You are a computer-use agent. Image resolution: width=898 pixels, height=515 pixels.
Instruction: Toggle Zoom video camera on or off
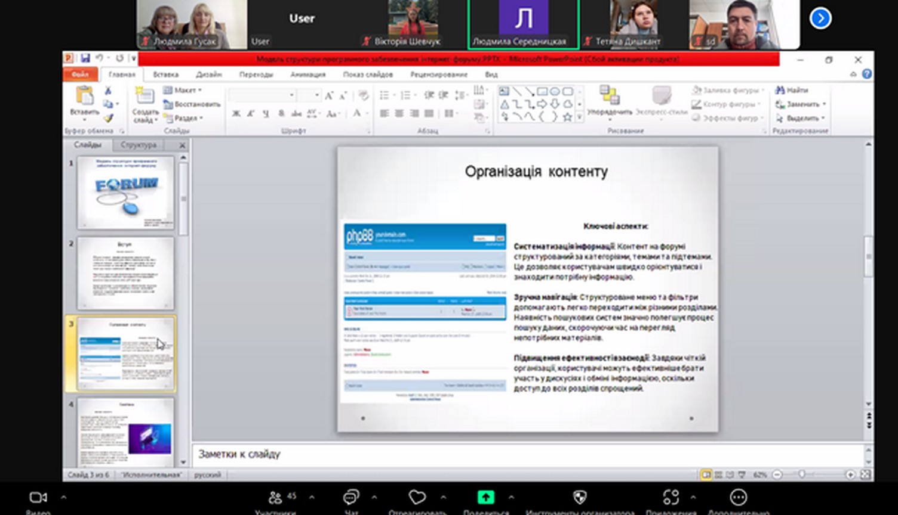click(38, 497)
